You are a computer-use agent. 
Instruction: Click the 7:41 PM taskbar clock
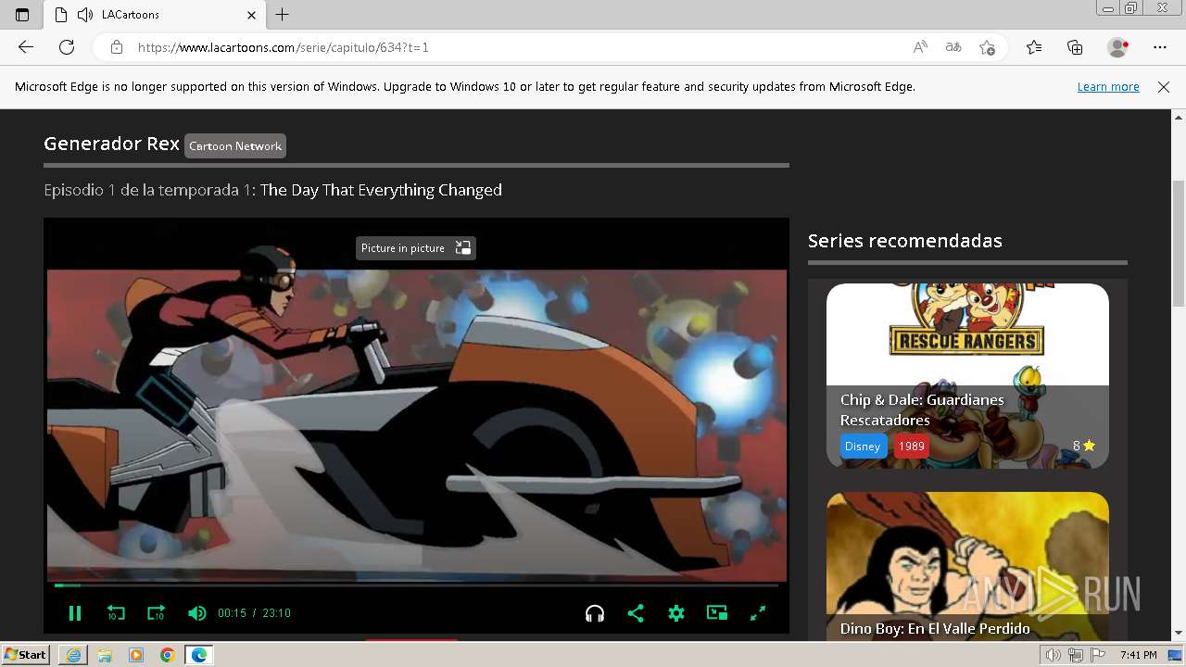pos(1139,655)
